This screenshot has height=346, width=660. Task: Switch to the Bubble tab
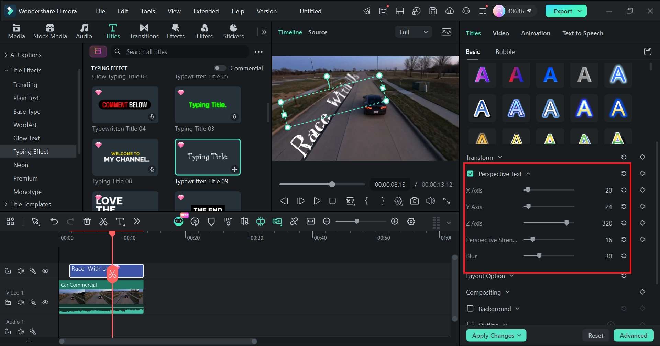[505, 52]
